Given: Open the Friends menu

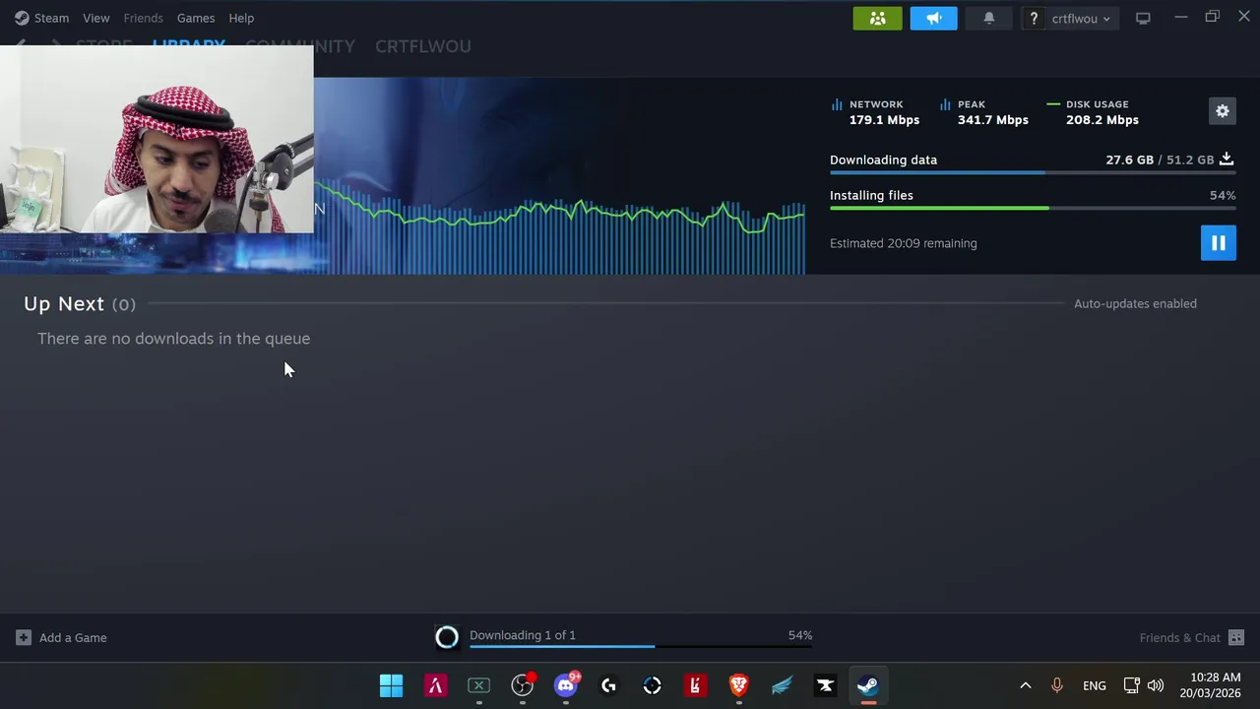Looking at the screenshot, I should [143, 18].
